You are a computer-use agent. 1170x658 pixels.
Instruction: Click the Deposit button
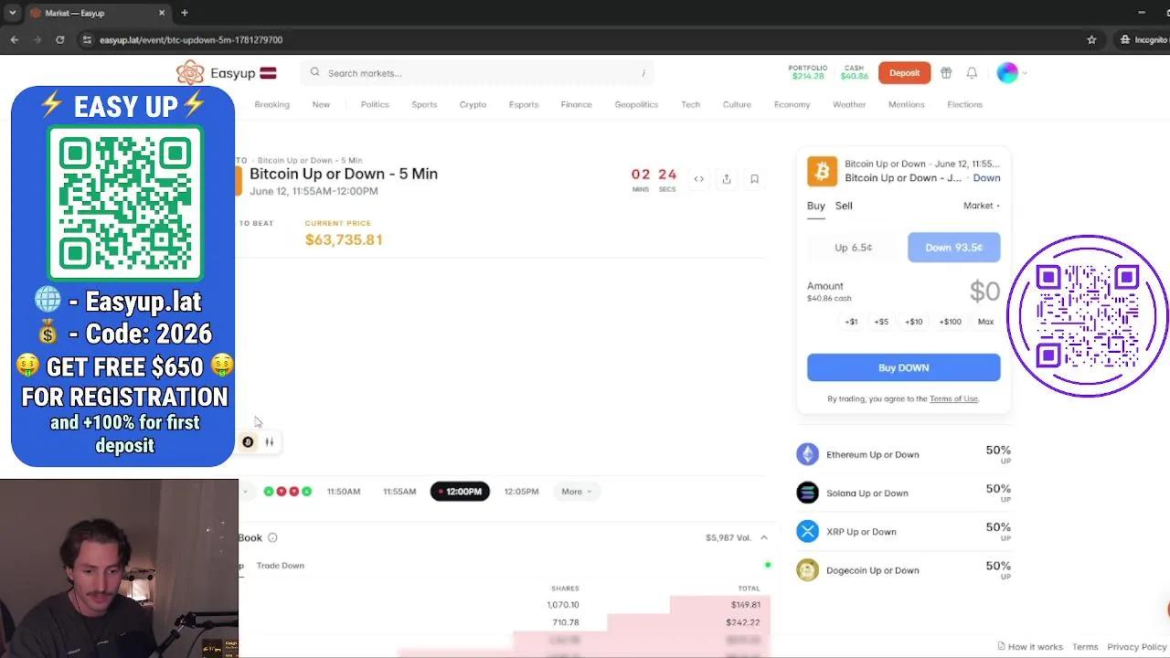tap(904, 73)
